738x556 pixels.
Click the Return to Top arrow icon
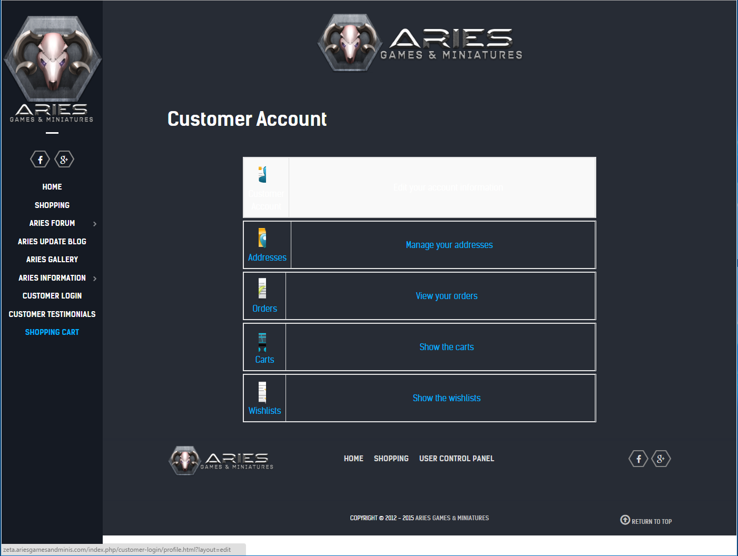625,520
